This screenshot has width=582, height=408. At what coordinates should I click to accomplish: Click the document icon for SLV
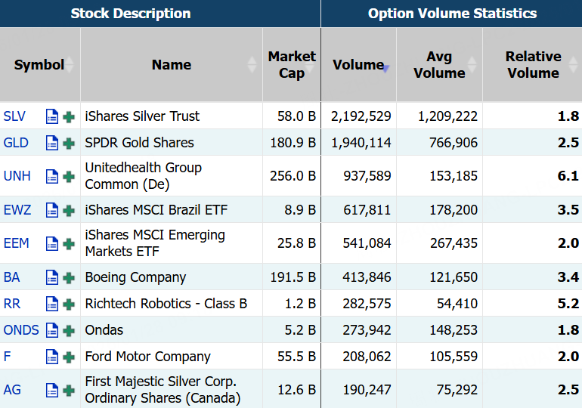point(52,116)
